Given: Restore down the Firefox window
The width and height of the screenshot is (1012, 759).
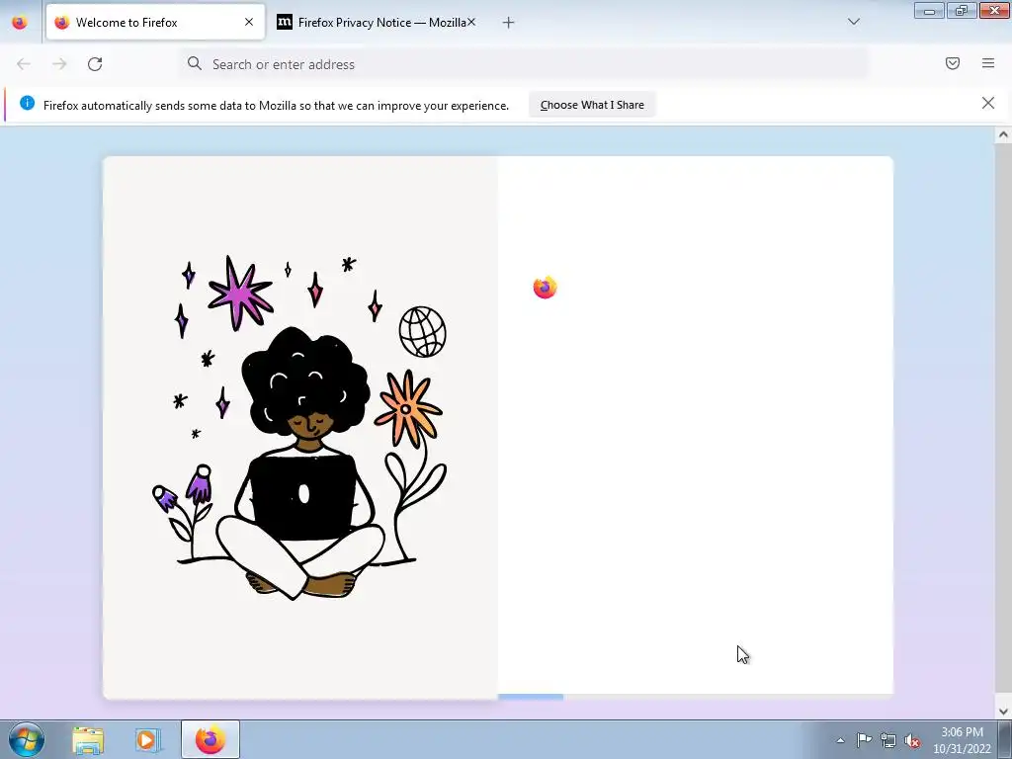Looking at the screenshot, I should pyautogui.click(x=962, y=10).
